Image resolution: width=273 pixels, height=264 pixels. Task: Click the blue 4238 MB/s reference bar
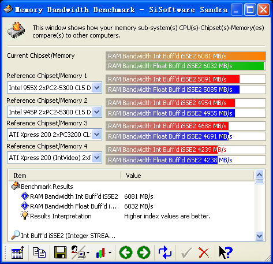(186, 160)
